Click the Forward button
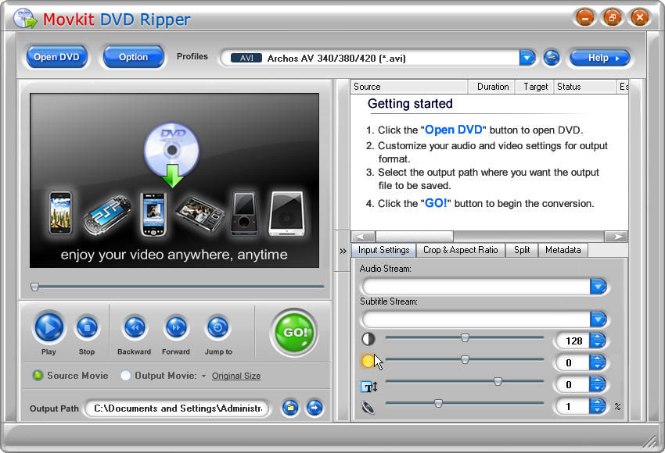Screen dimensions: 665x453 click(x=176, y=327)
